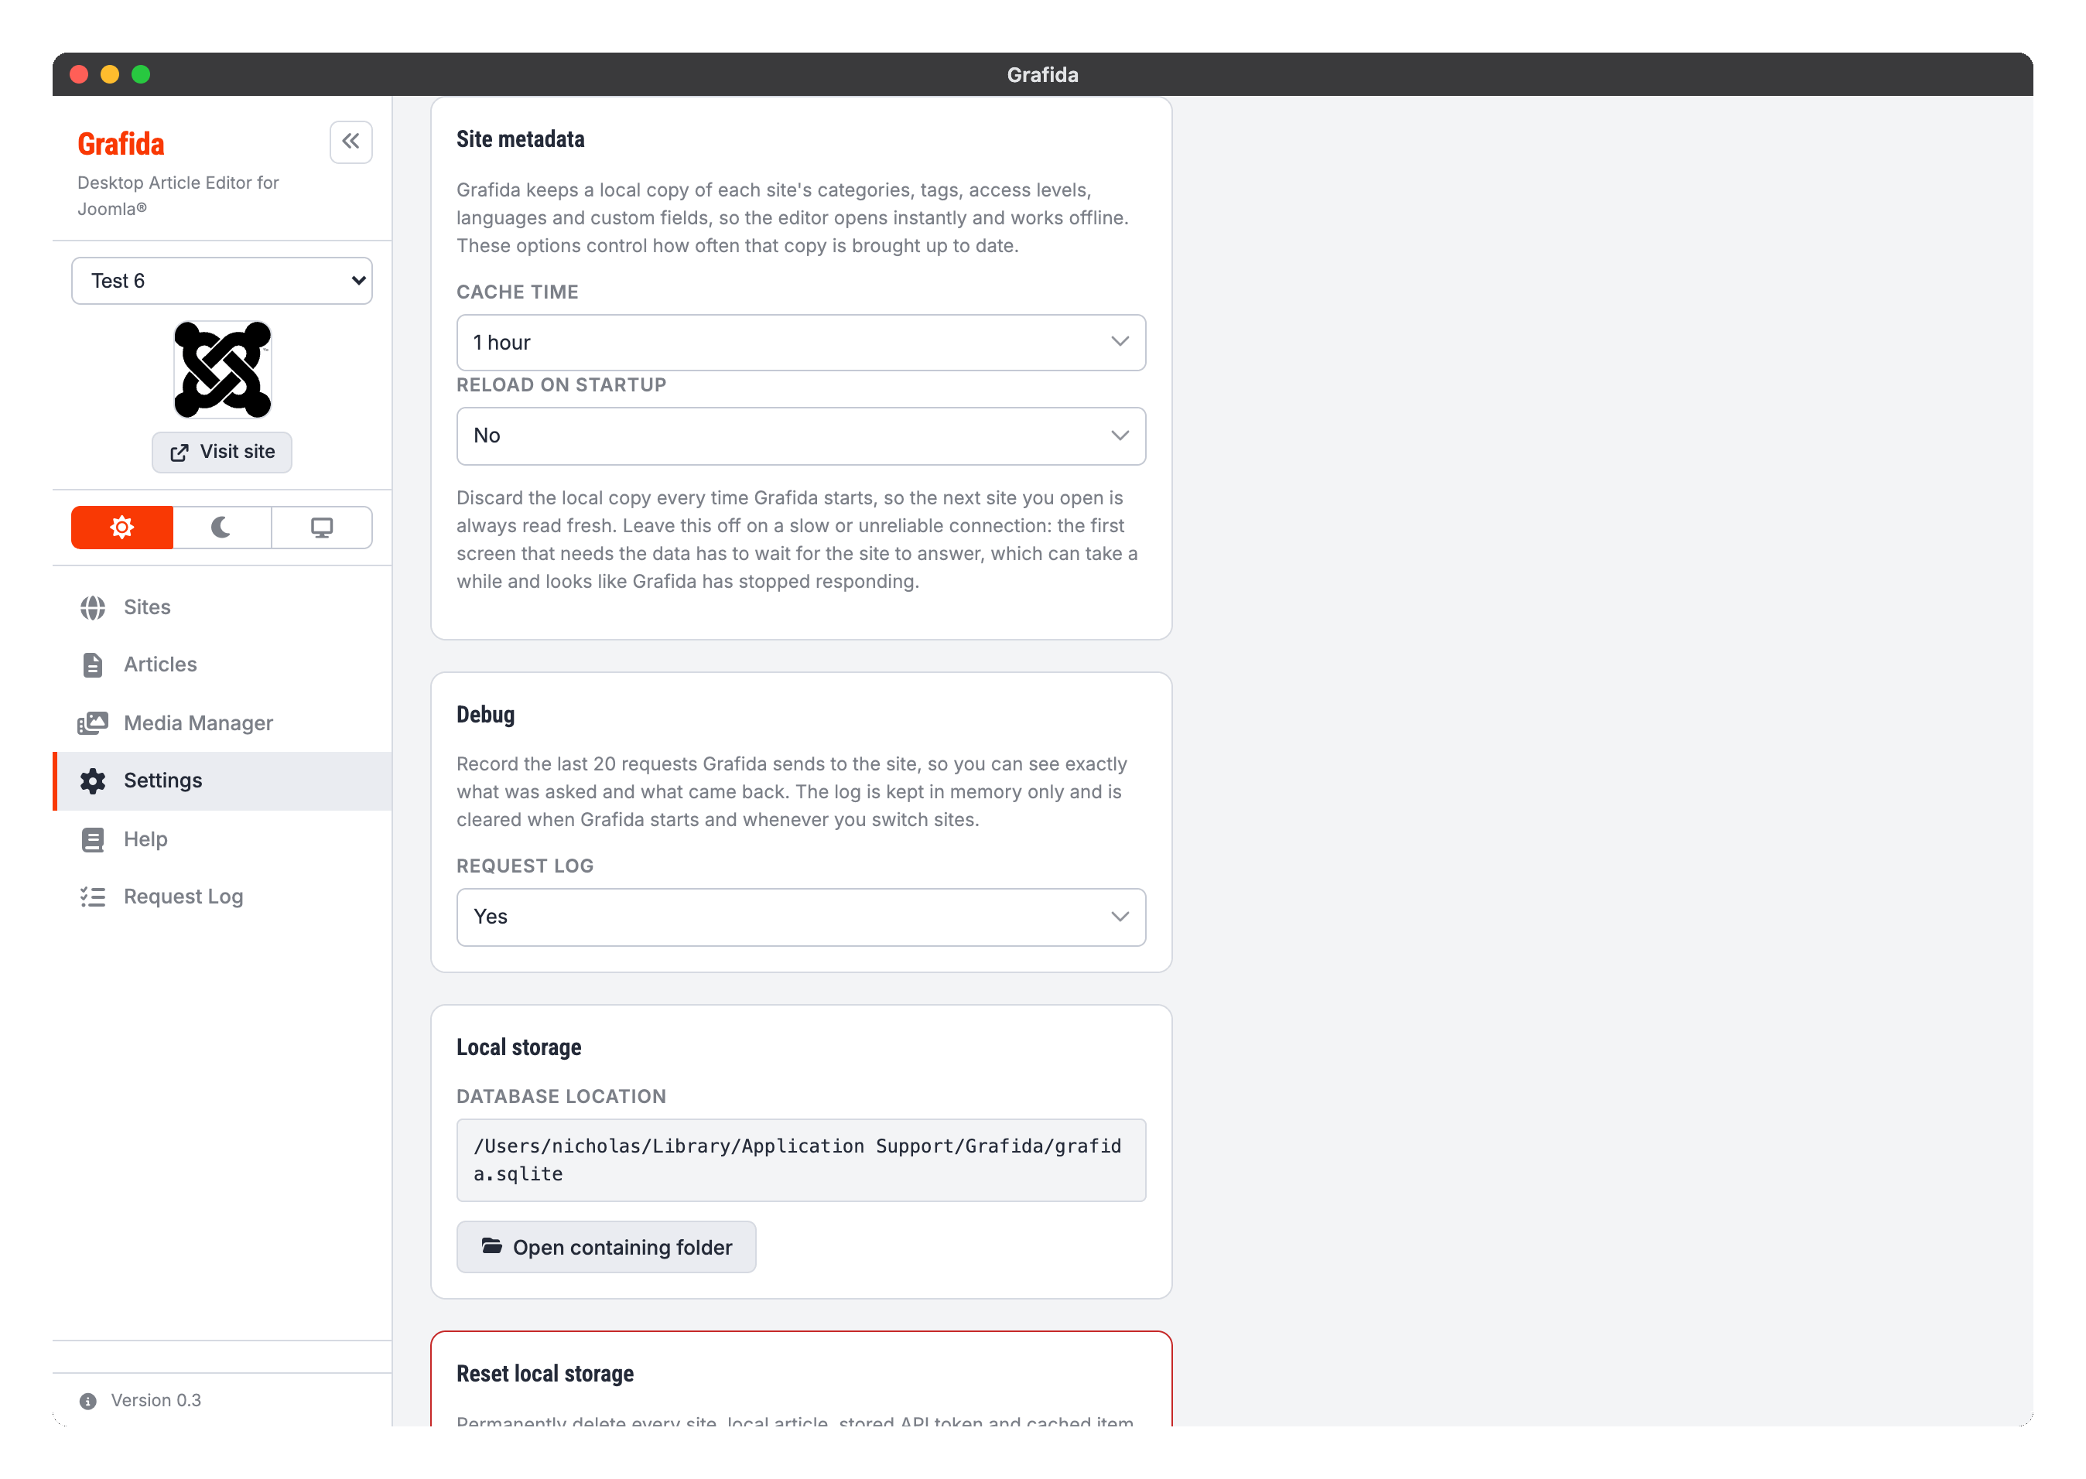Screen dimensions: 2086x1479
Task: Select Settings in the sidebar
Action: [x=222, y=780]
